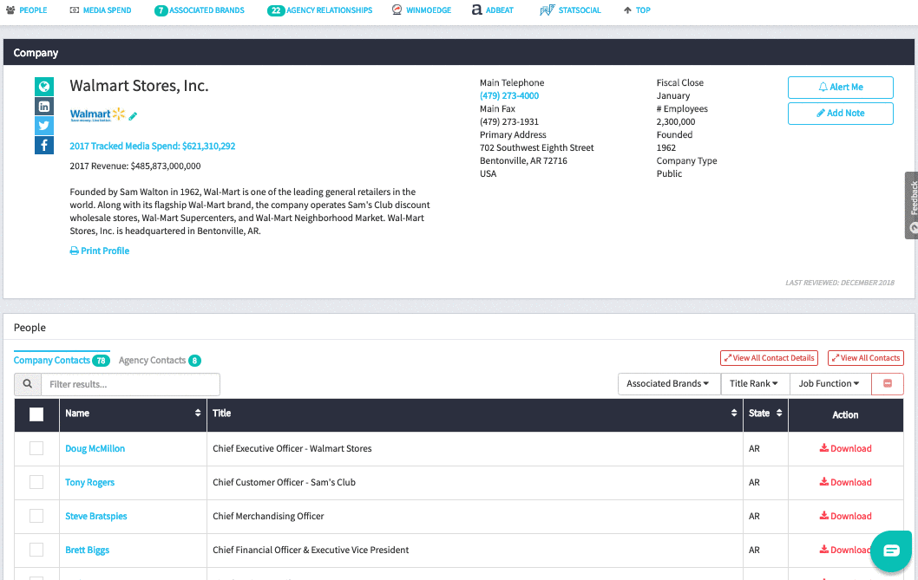Focus the Filter results input field
This screenshot has width=918, height=580.
(130, 384)
